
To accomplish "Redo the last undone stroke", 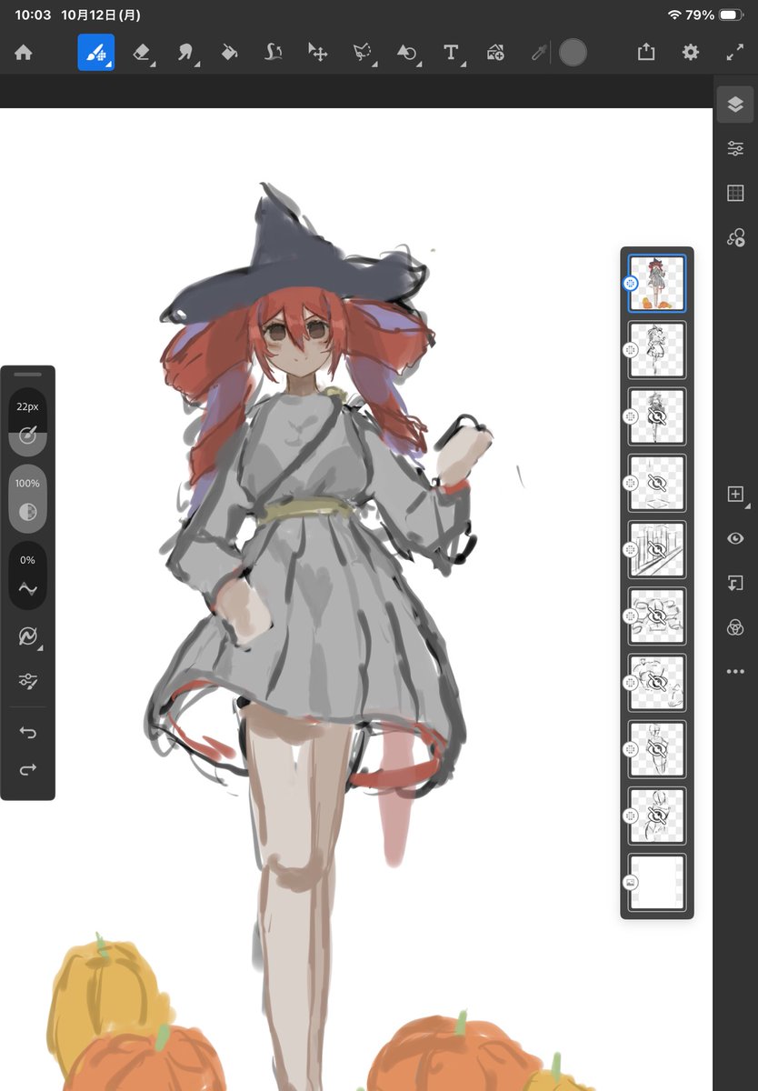I will pyautogui.click(x=27, y=770).
